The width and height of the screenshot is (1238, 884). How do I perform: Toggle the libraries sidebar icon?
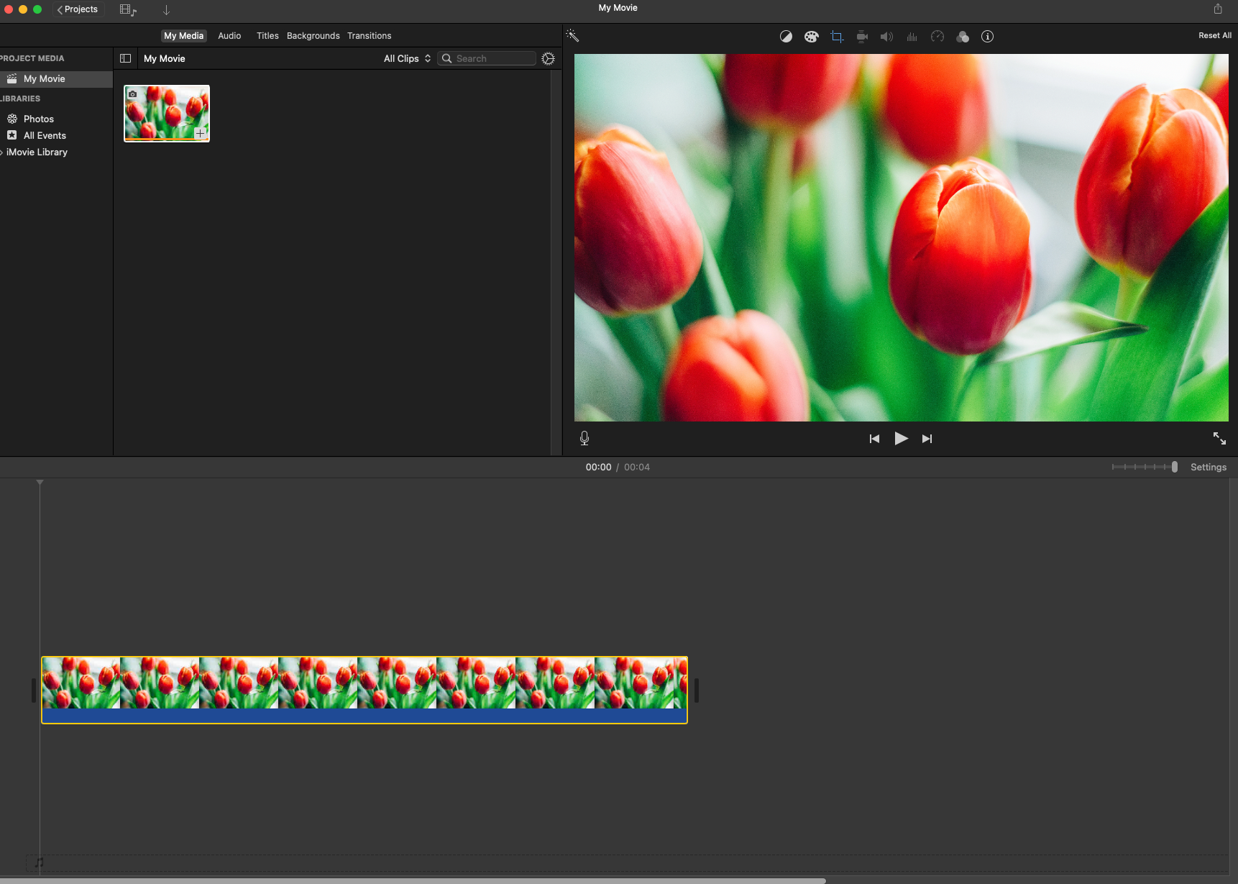click(x=125, y=58)
